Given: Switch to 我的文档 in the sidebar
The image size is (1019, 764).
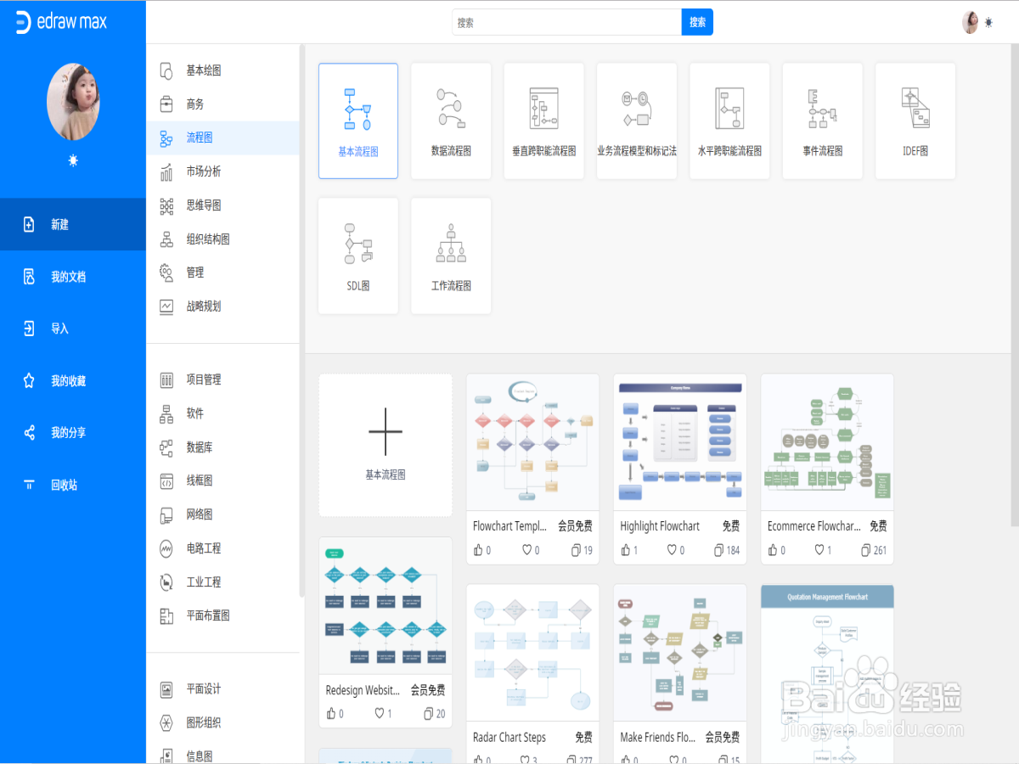Looking at the screenshot, I should pyautogui.click(x=73, y=277).
